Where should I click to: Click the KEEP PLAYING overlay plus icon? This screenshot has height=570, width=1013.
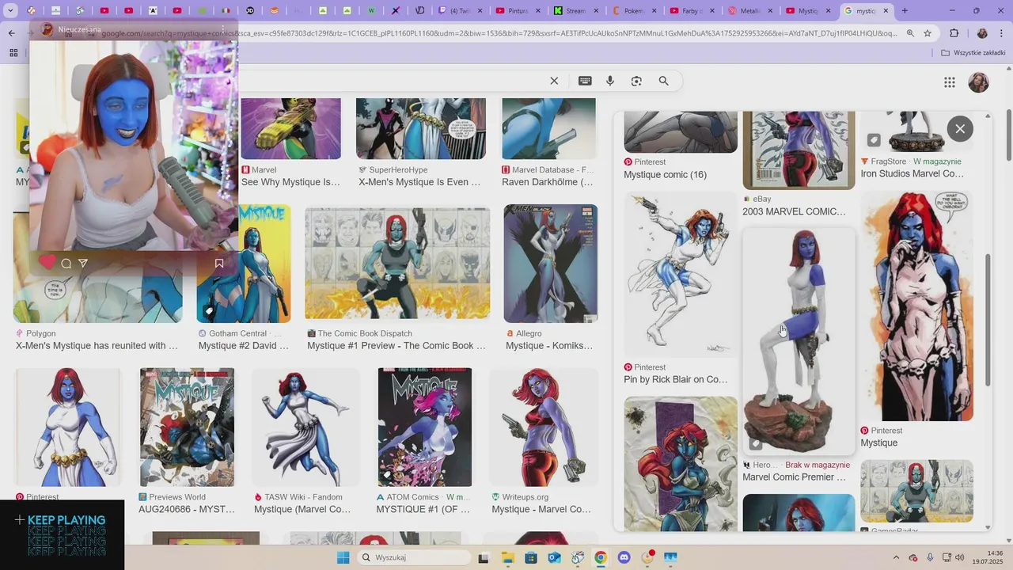pyautogui.click(x=20, y=520)
